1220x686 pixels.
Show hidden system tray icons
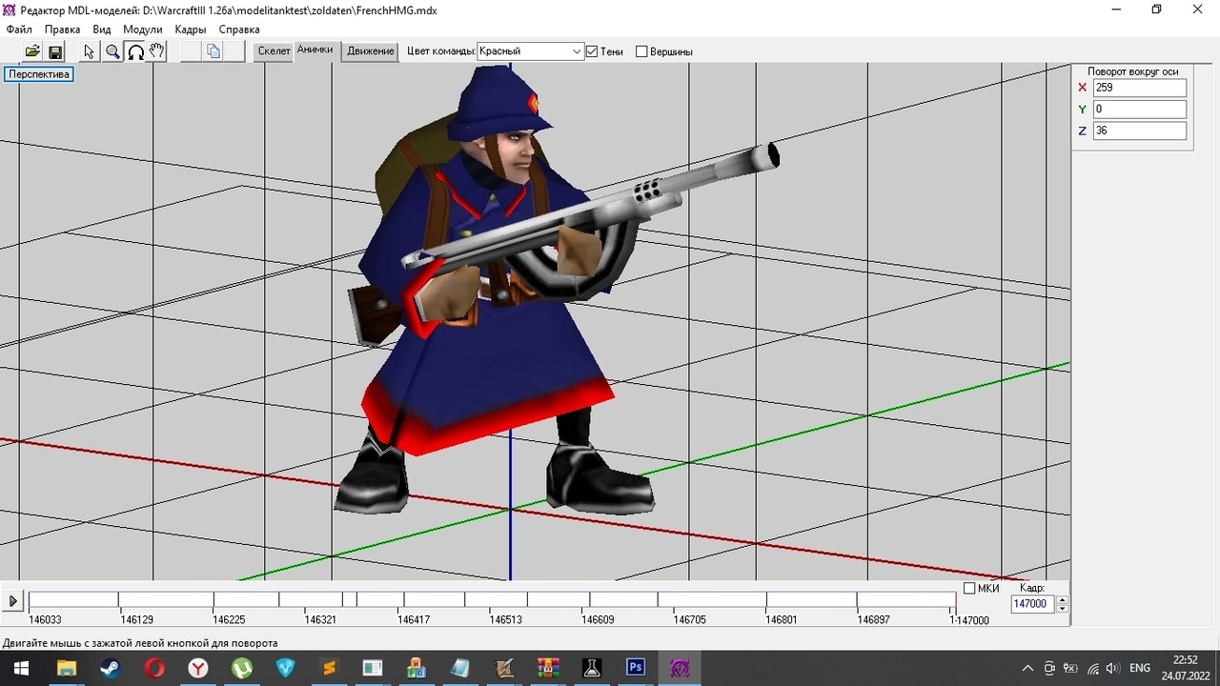point(1027,668)
